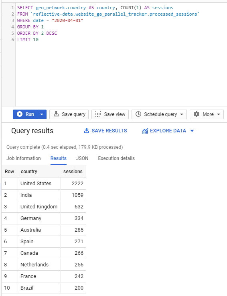The image size is (227, 296).
Task: Select the Results tab
Action: tap(59, 158)
